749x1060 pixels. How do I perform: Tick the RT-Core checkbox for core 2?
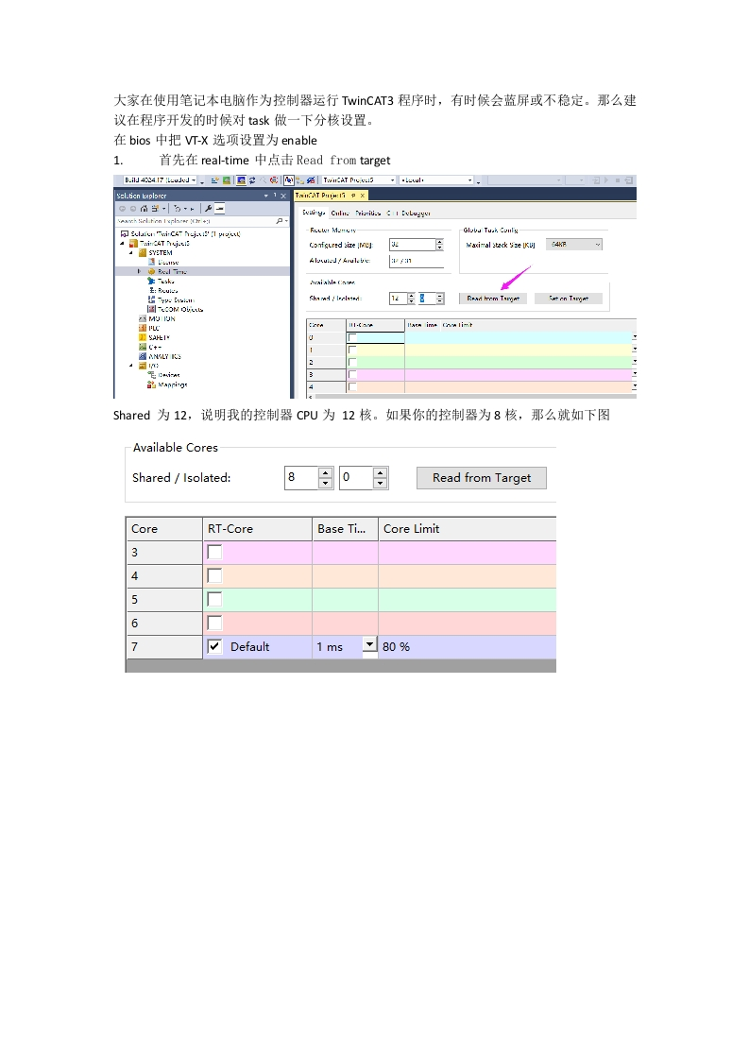pyautogui.click(x=352, y=362)
